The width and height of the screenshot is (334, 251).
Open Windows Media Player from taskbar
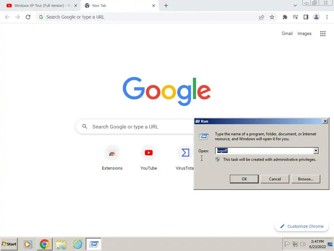[28, 244]
